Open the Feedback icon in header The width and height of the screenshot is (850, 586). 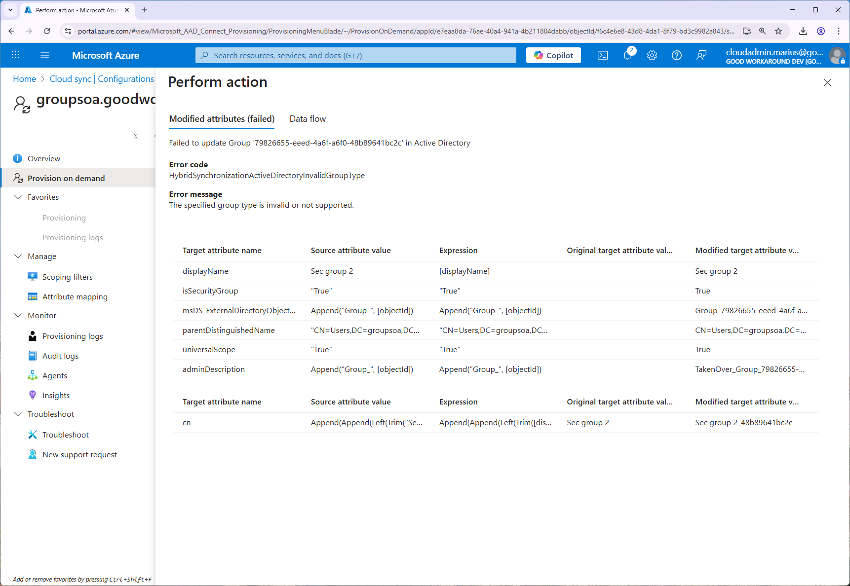pos(701,55)
